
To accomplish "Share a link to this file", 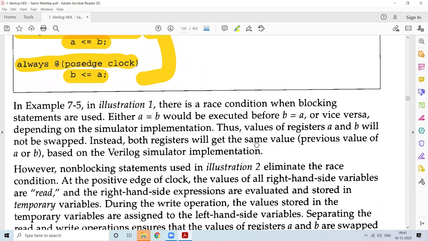I will click(x=396, y=28).
